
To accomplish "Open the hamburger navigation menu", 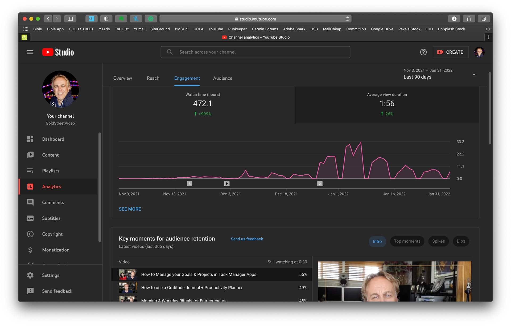I will point(30,52).
